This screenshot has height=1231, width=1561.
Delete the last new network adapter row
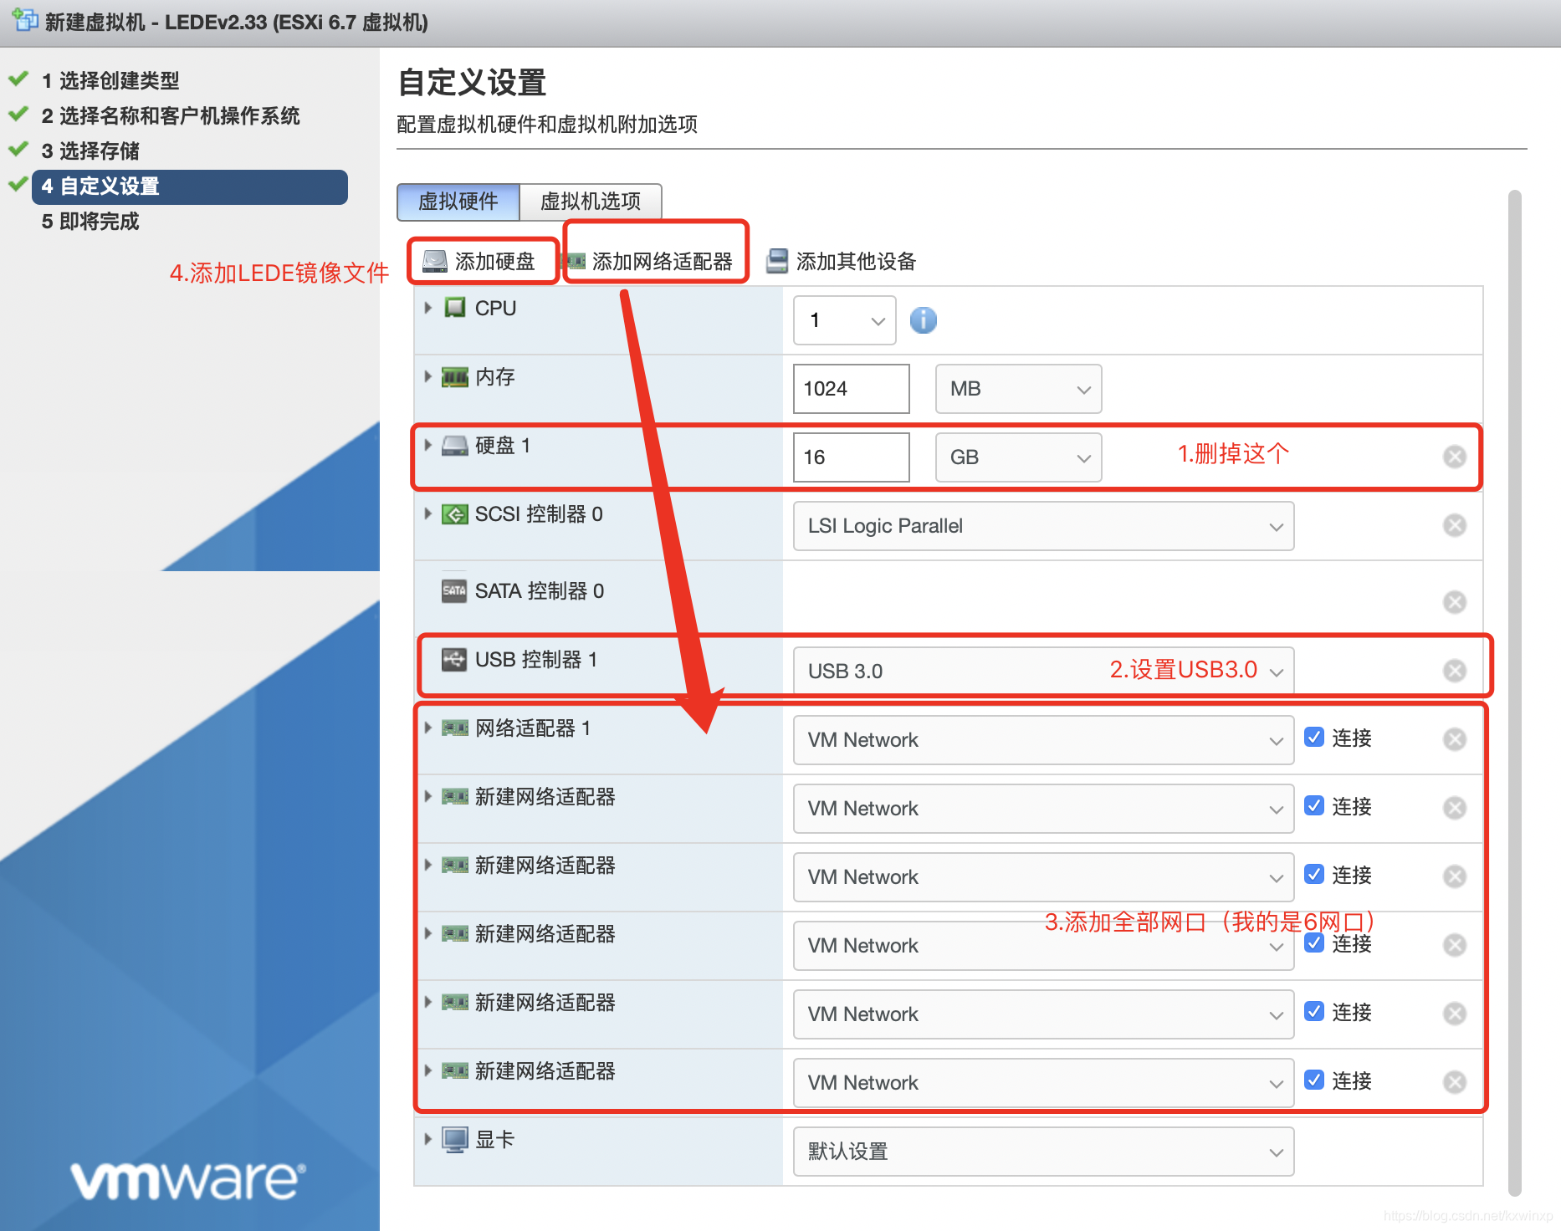coord(1455,1082)
